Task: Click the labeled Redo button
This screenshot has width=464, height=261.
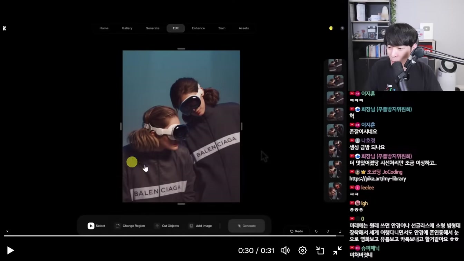Action: (297, 231)
